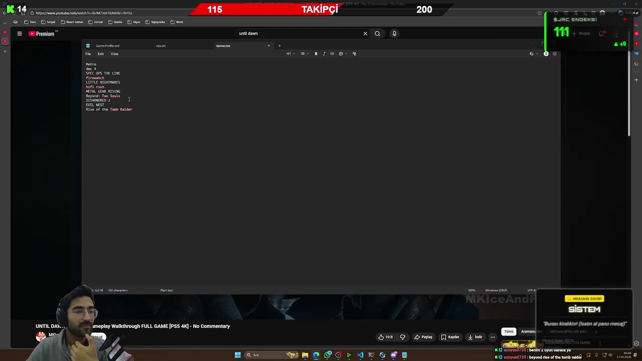Viewport: 642px width, 361px height.
Task: Switch to the oku.txt tab
Action: 160,46
